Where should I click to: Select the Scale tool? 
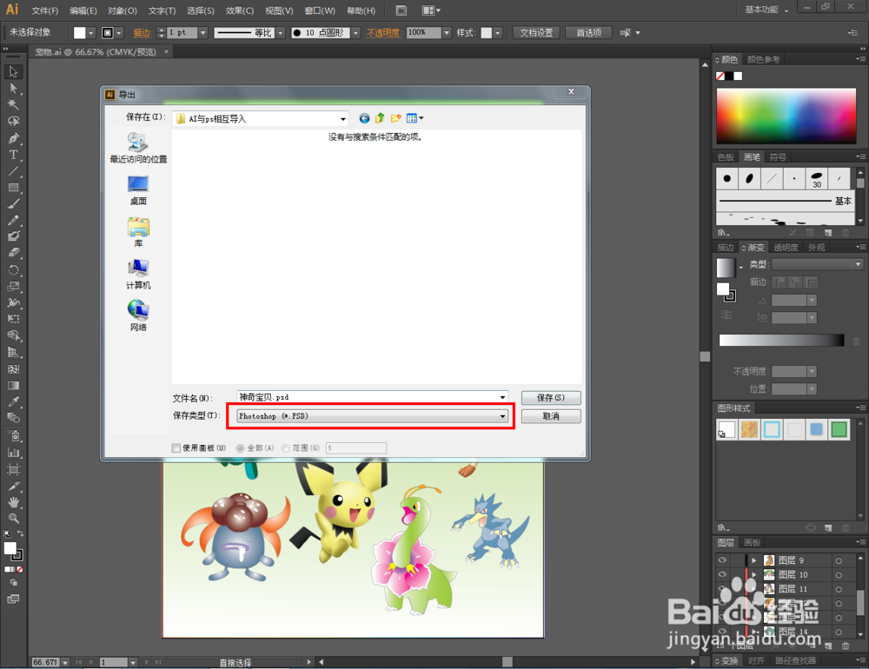[x=13, y=287]
